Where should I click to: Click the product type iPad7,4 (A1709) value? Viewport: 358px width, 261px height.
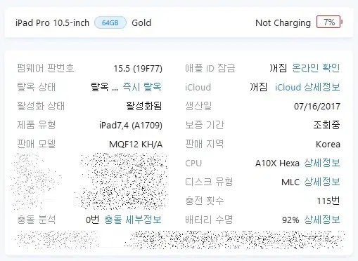tap(131, 126)
